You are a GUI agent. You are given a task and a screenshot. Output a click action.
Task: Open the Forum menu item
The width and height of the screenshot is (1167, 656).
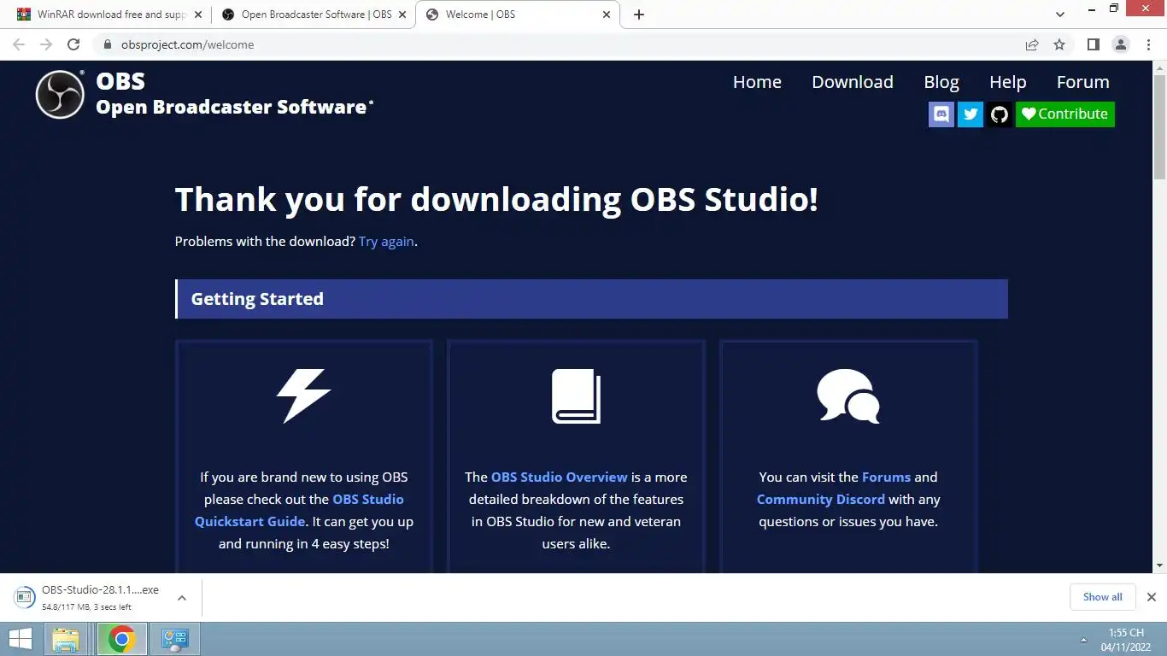pos(1083,82)
